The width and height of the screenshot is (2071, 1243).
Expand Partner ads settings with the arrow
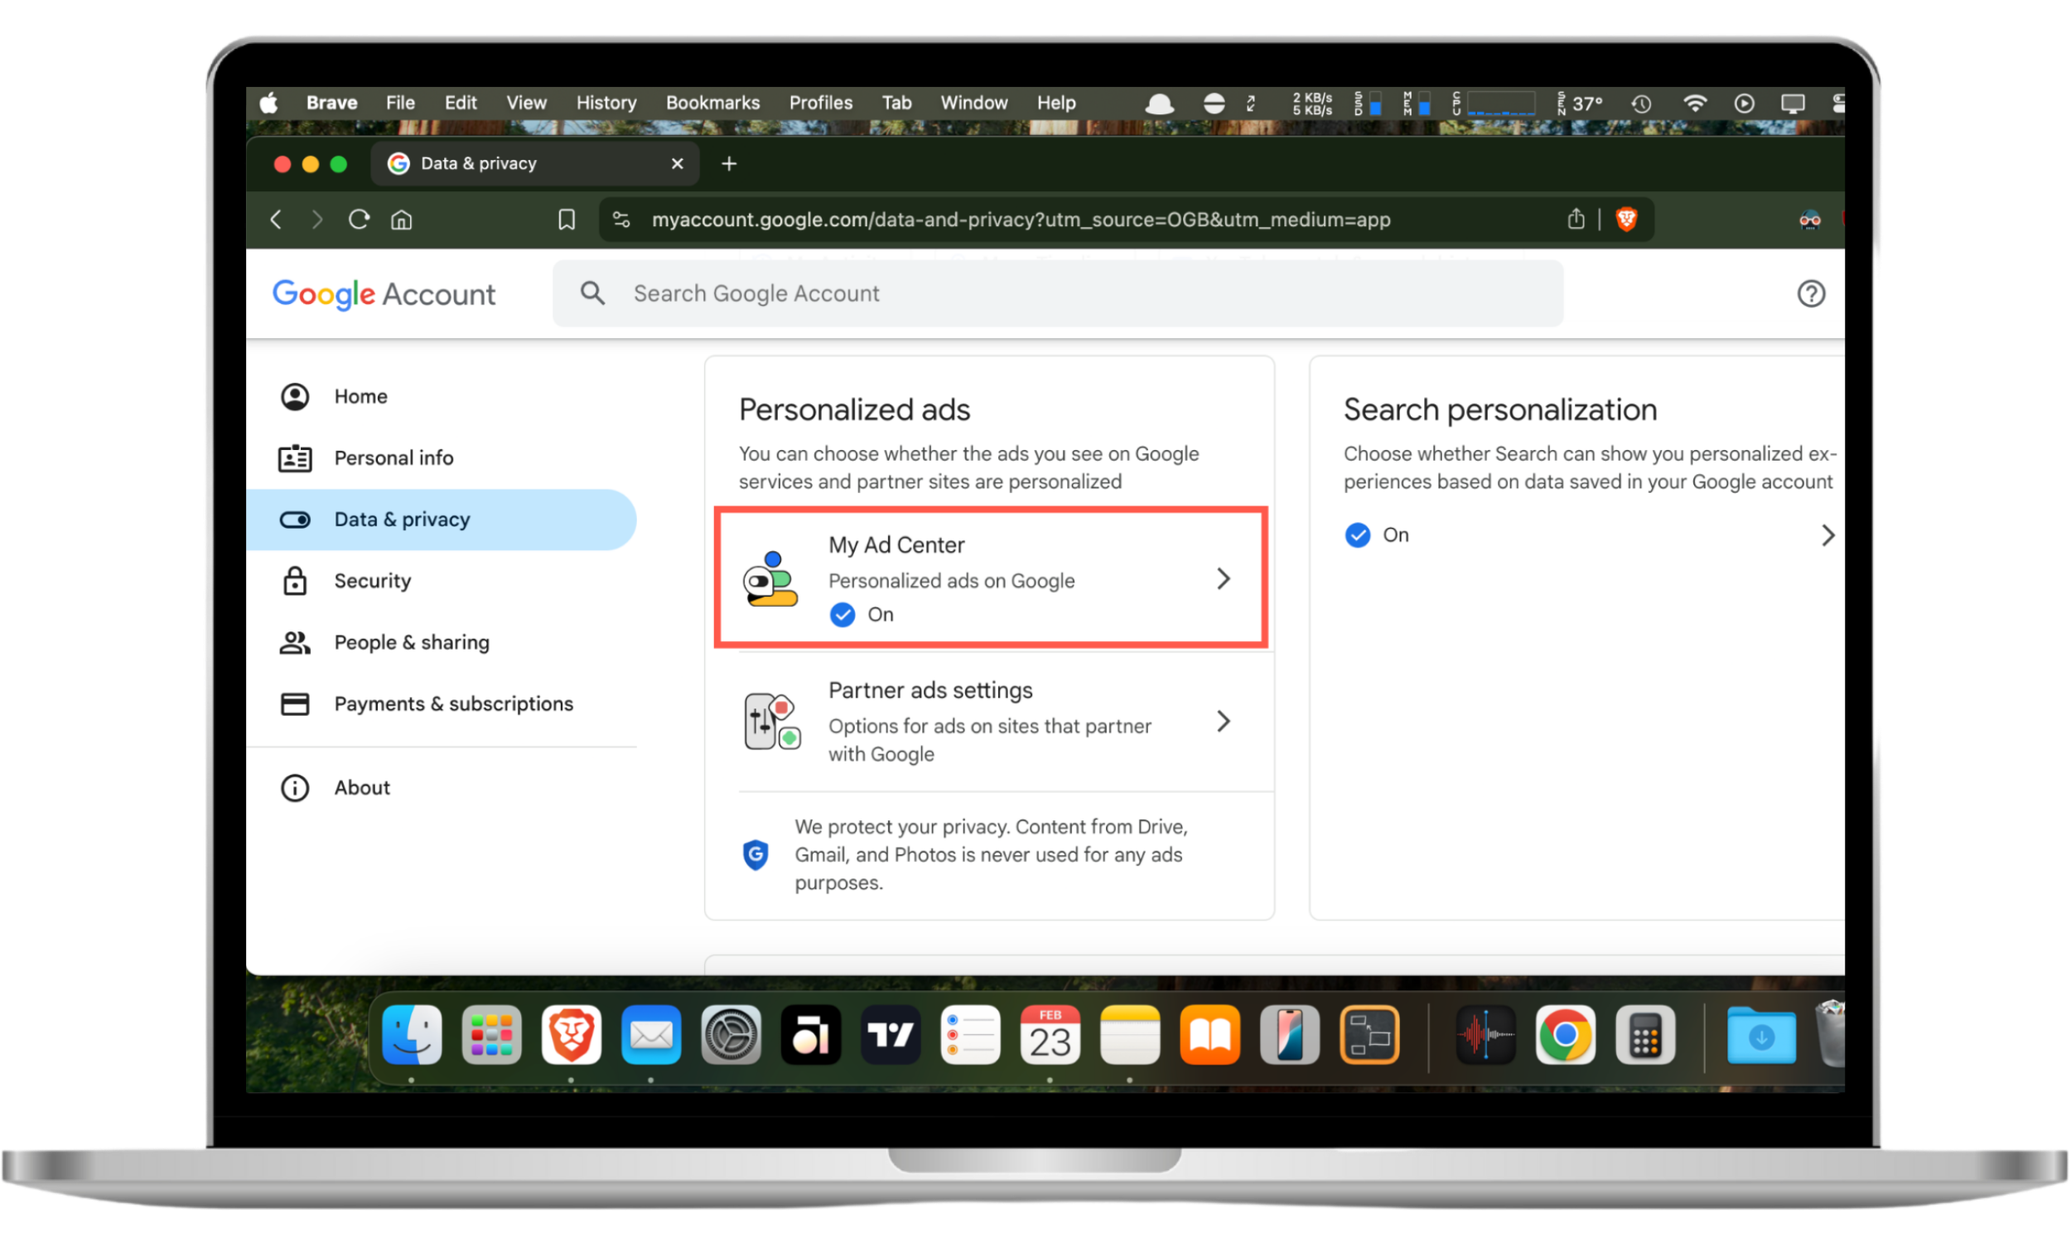point(1224,721)
